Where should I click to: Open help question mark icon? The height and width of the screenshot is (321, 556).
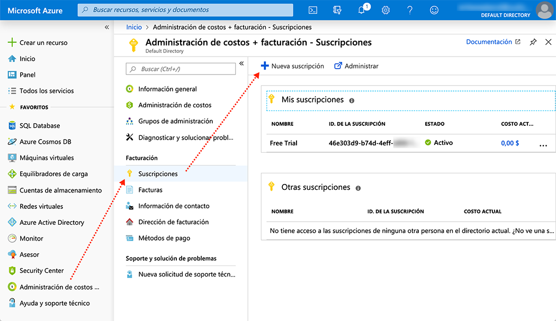tap(409, 10)
